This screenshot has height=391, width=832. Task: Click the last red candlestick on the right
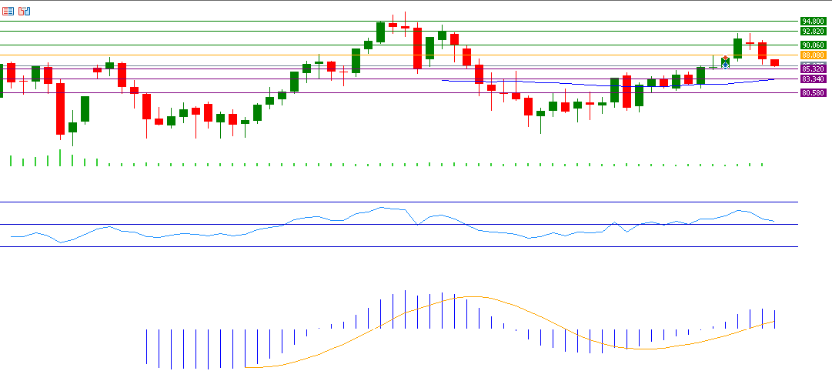tap(774, 62)
